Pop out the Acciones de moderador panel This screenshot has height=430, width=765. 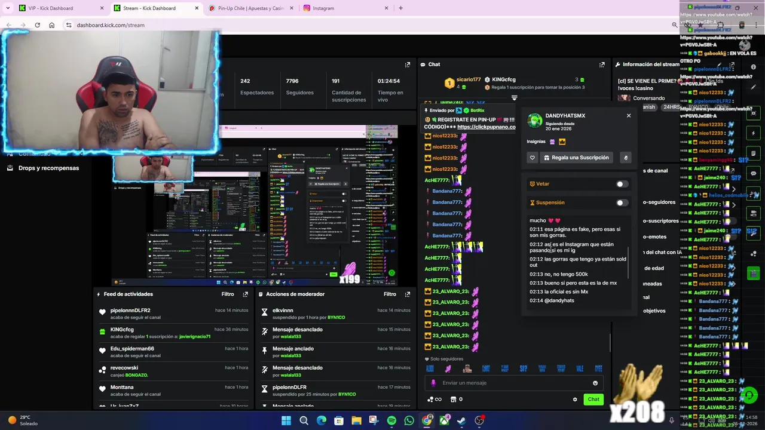click(408, 294)
